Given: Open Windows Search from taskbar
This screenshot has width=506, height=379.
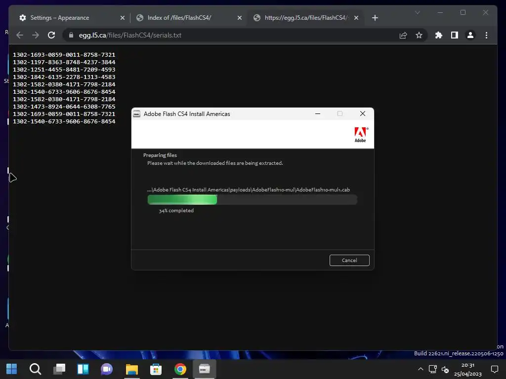Looking at the screenshot, I should [35, 369].
